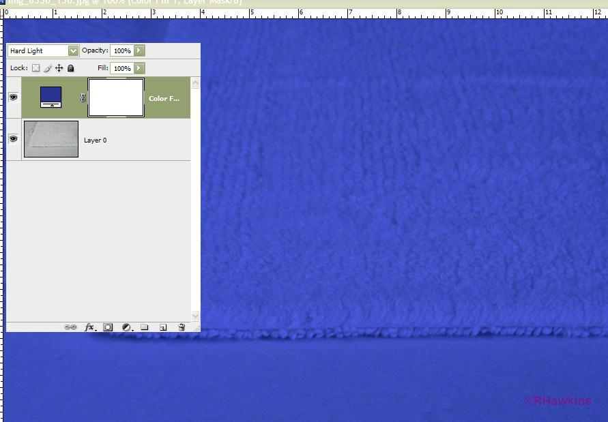This screenshot has height=422, width=608.
Task: Toggle Lock Transparent Pixels
Action: pos(36,68)
